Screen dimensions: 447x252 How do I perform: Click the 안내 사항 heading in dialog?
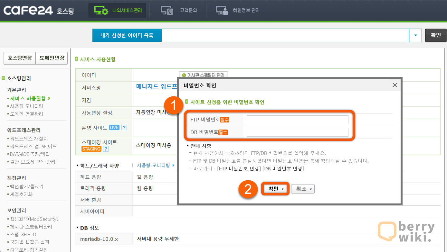[201, 146]
